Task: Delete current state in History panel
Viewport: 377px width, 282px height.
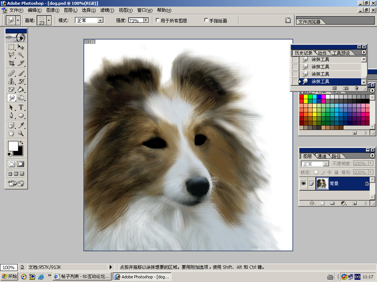Action: click(356, 88)
